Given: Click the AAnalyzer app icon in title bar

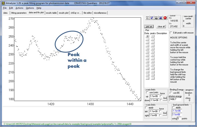Looking at the screenshot, I should 2,2.
